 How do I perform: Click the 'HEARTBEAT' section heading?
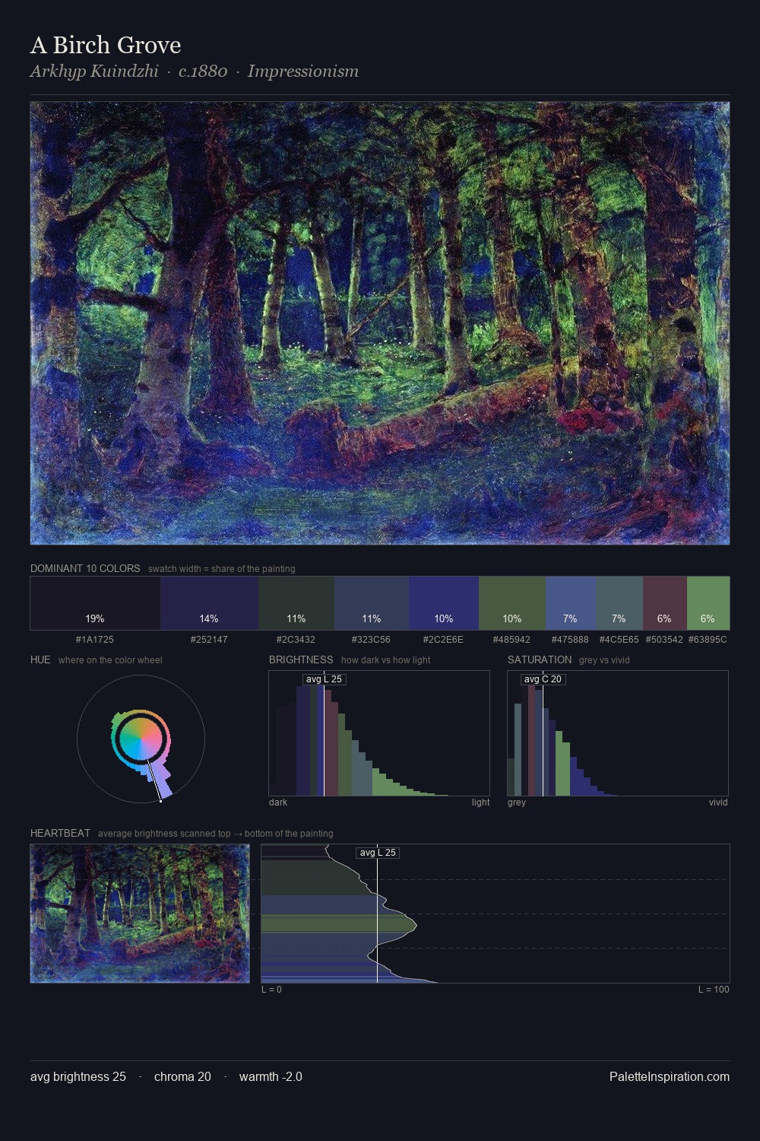point(60,833)
